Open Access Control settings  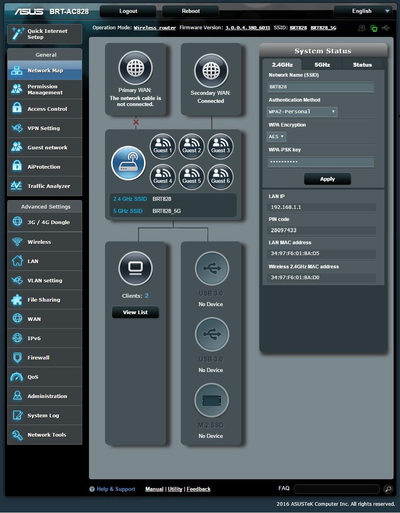point(44,109)
